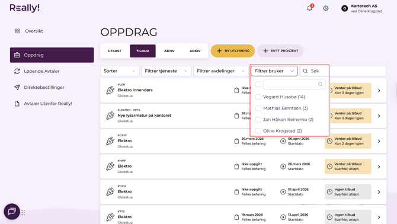This screenshot has height=224, width=397.
Task: Click clipboard icon in #DZN Elektro row
Action: (x=236, y=191)
